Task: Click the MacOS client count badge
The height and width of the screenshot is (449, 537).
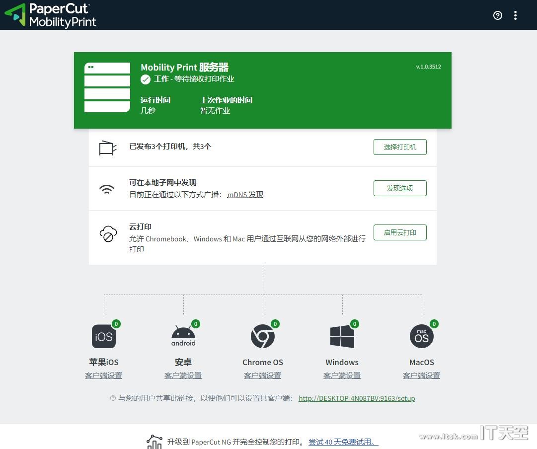Action: click(x=434, y=324)
